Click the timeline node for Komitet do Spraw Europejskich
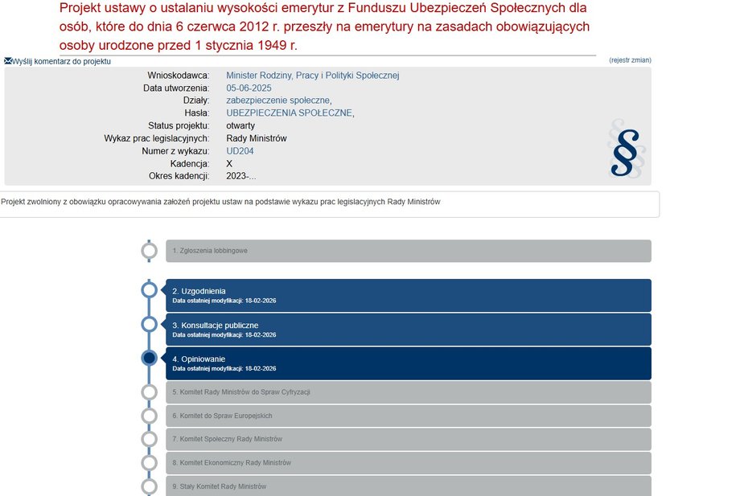Image resolution: width=740 pixels, height=496 pixels. point(150,416)
